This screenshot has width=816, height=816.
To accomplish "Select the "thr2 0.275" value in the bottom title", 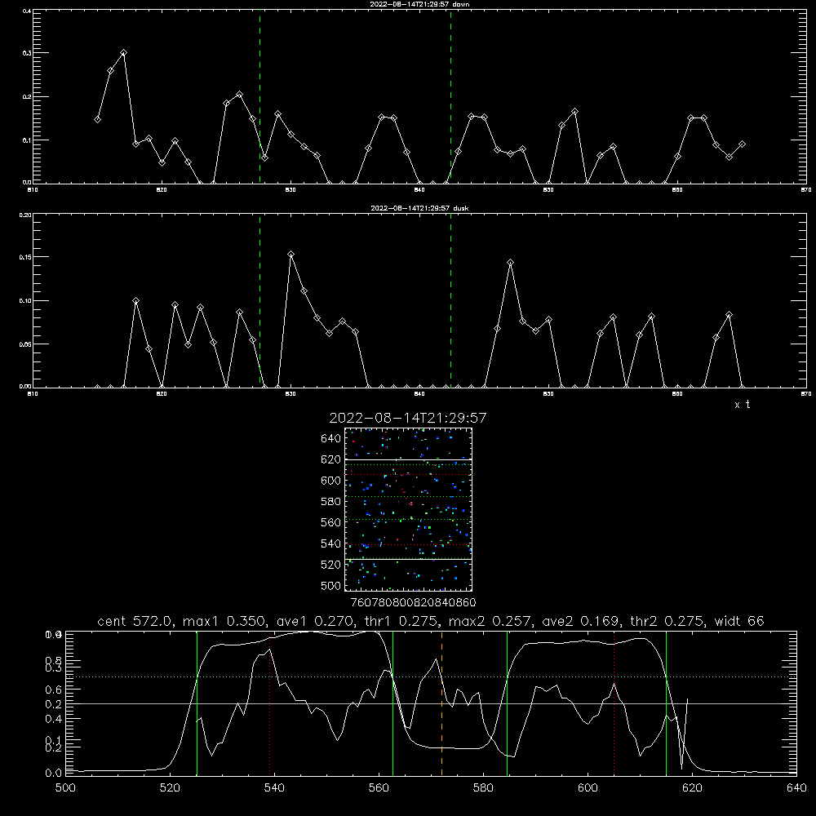I will [x=667, y=621].
